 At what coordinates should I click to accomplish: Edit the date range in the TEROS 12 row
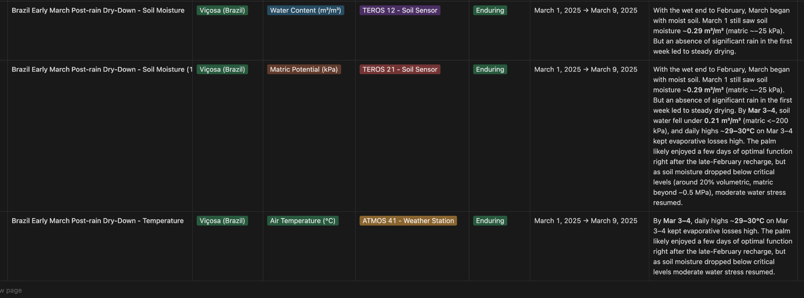click(x=586, y=11)
